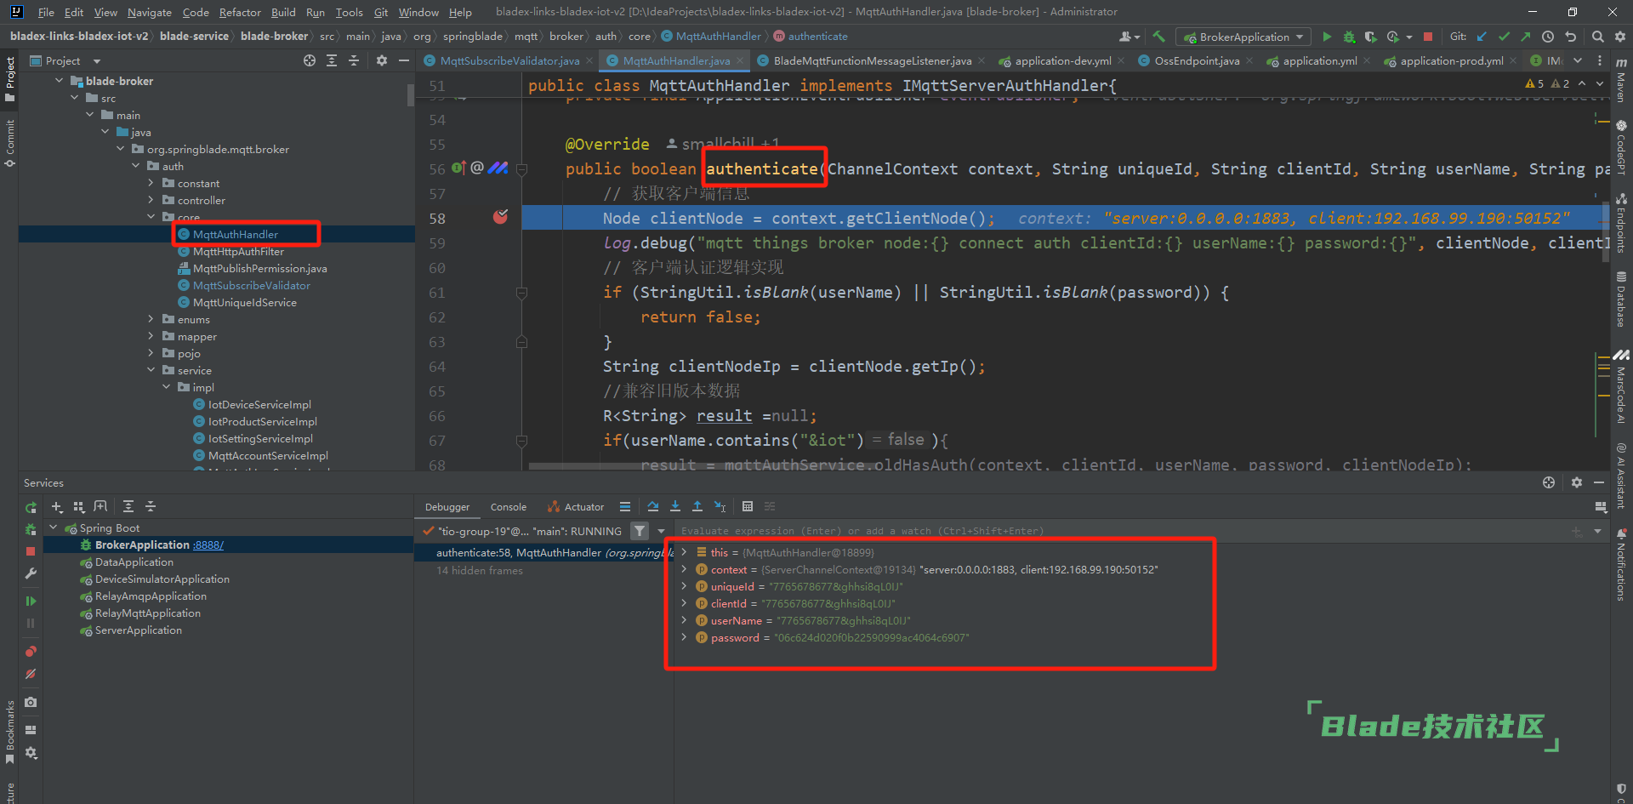This screenshot has width=1633, height=804.
Task: Click the Evaluate expression input field
Action: click(1120, 531)
